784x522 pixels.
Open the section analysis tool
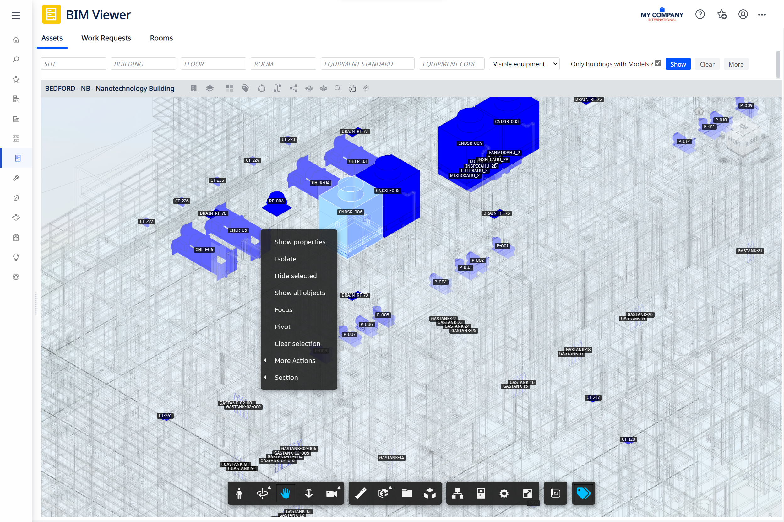click(x=383, y=493)
